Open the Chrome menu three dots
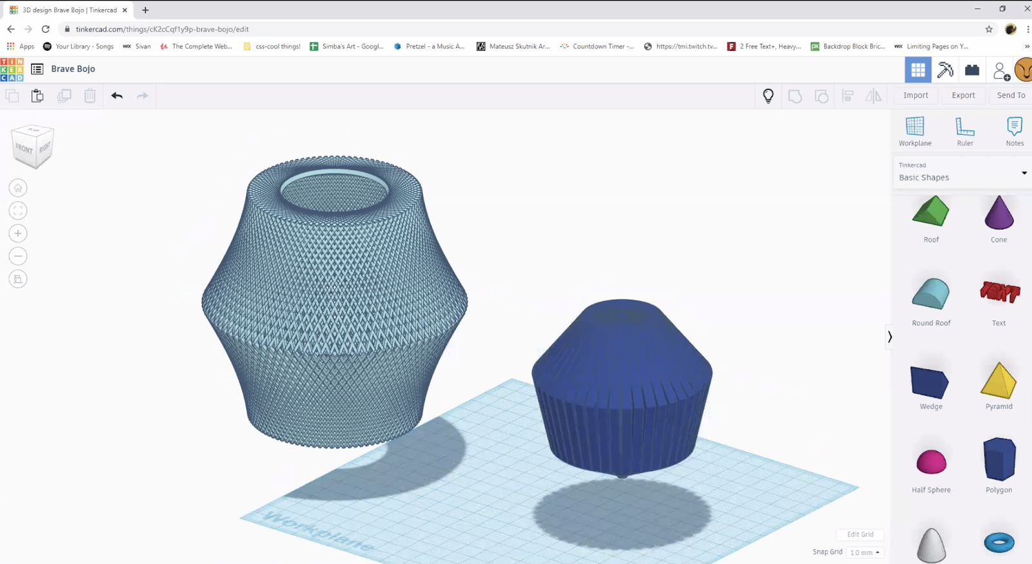The height and width of the screenshot is (564, 1032). coord(1027,29)
